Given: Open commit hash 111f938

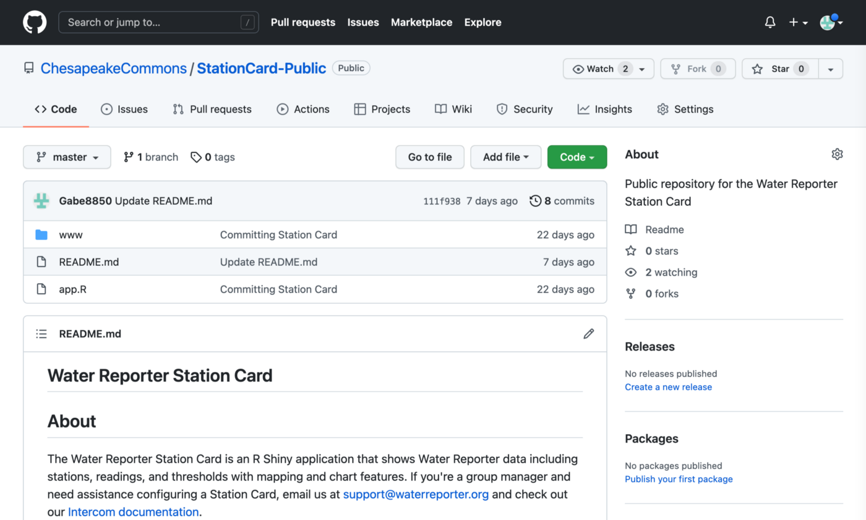Looking at the screenshot, I should click(x=442, y=201).
